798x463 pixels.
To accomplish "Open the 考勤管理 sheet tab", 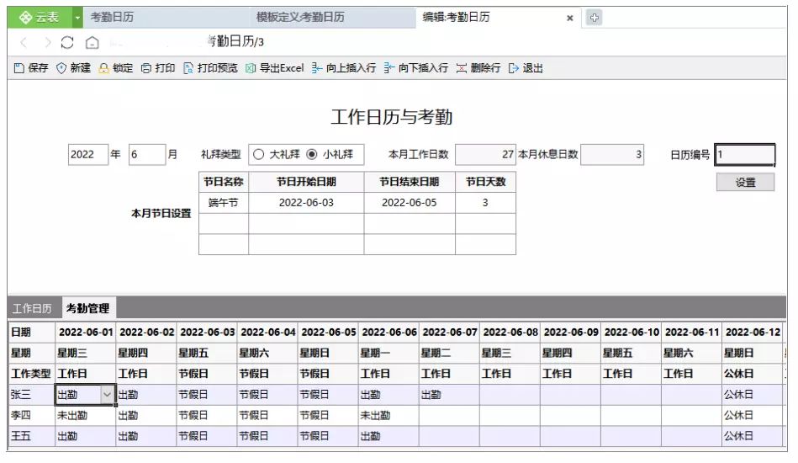I will (x=88, y=308).
